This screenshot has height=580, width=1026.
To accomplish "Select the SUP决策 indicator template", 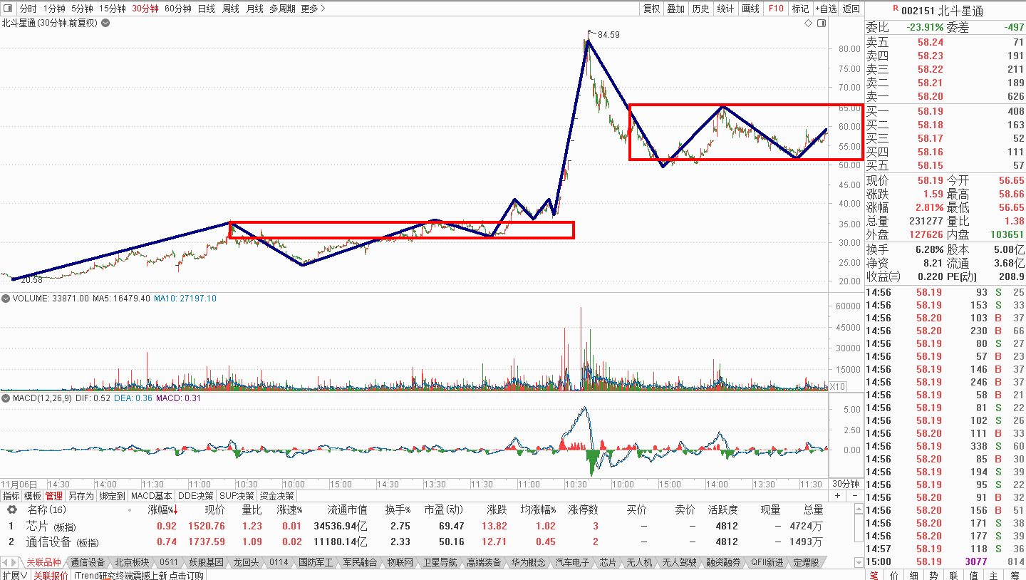I will click(x=237, y=496).
